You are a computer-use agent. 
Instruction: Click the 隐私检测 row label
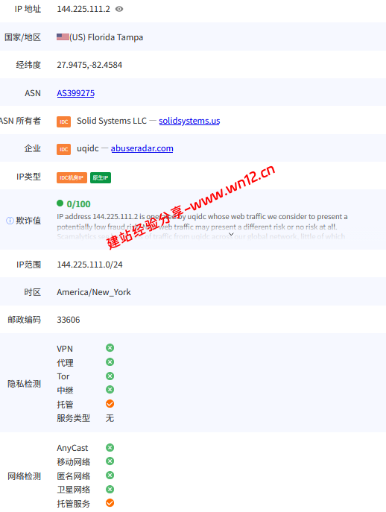coord(24,384)
